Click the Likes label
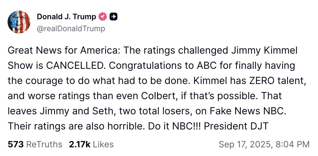 [103, 144]
